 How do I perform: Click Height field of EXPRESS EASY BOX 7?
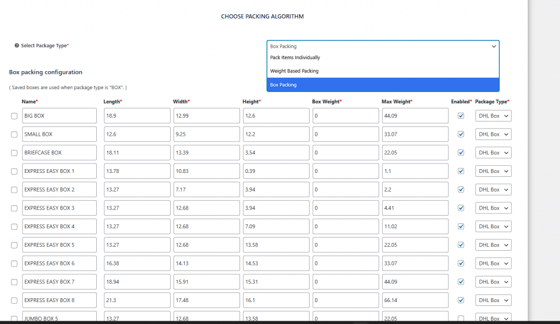tap(276, 282)
